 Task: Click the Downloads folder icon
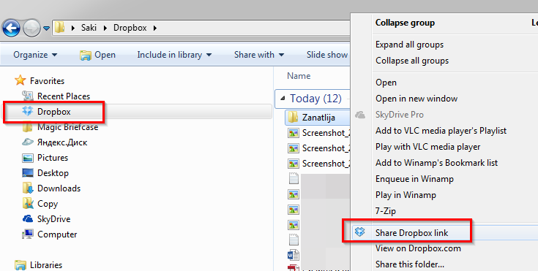(x=28, y=188)
